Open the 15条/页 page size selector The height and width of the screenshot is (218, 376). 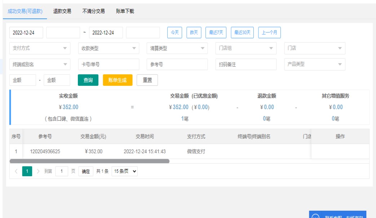pyautogui.click(x=125, y=172)
